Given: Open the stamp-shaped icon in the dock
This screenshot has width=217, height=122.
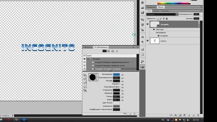Looking at the screenshot, I should coord(142,30).
